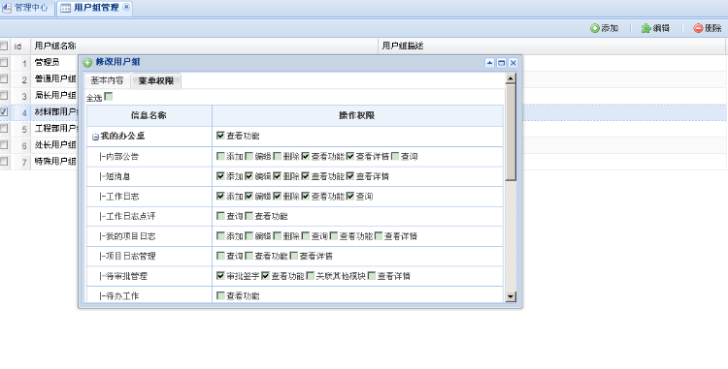Enable 查询 permission for 内部公告
Image resolution: width=728 pixels, height=369 pixels.
pos(395,156)
